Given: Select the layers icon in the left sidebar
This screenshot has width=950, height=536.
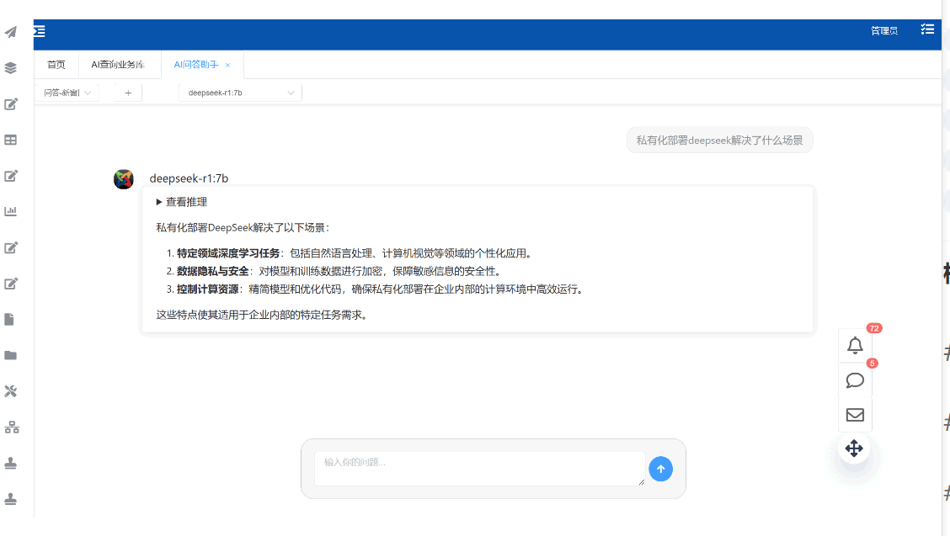Looking at the screenshot, I should click(x=11, y=68).
